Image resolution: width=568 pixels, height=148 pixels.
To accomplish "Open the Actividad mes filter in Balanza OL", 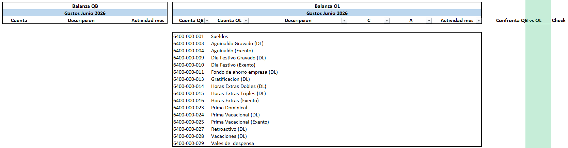I will (x=478, y=21).
